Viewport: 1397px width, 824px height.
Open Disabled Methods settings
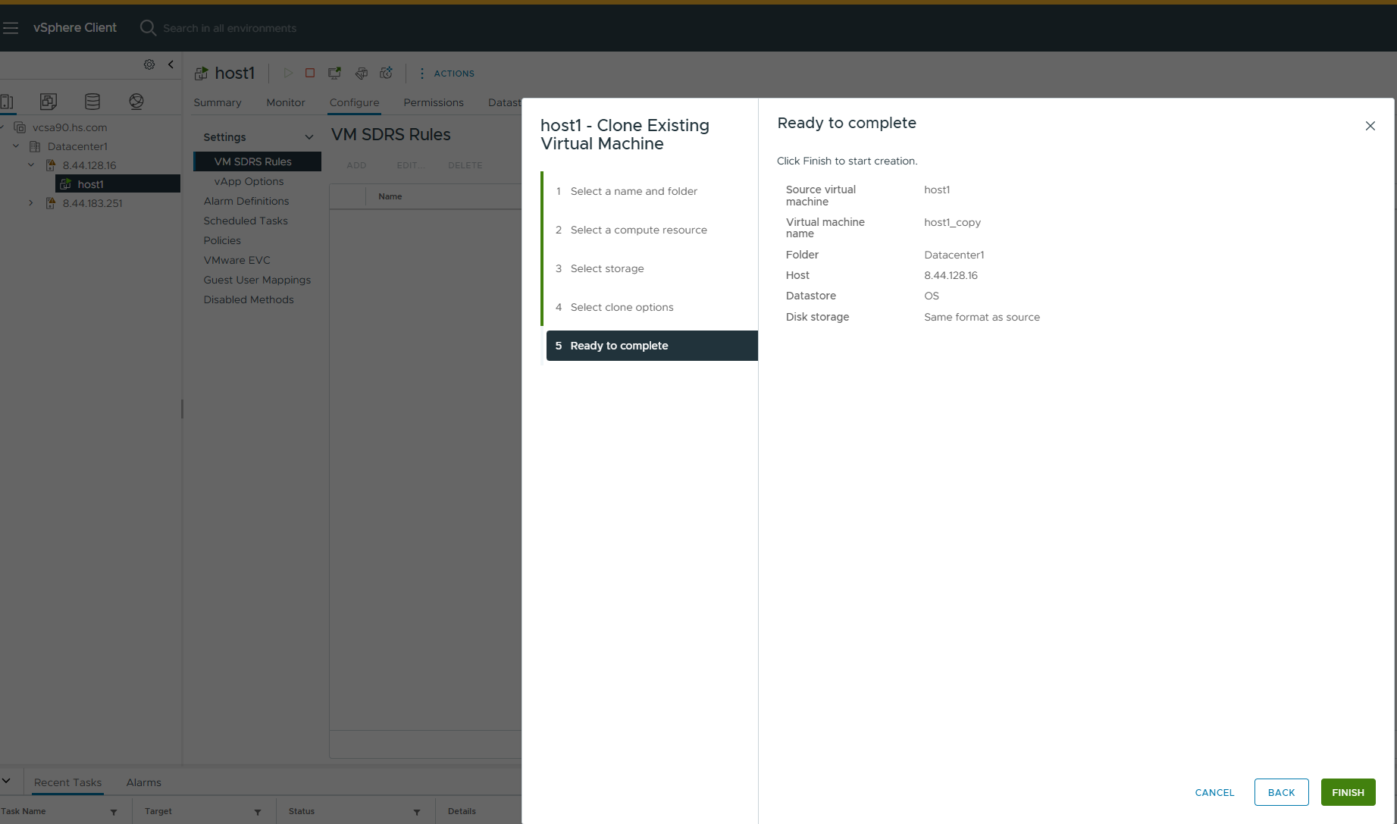[249, 299]
